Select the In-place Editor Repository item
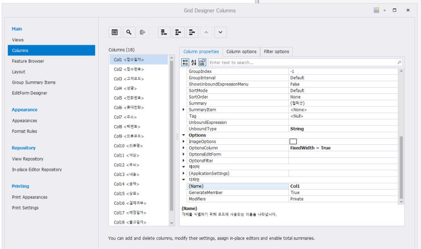Image resolution: width=421 pixels, height=249 pixels. click(37, 170)
